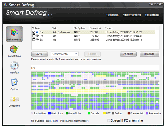Click the Usato Poco blue swatch
The image size is (165, 128).
49,113
